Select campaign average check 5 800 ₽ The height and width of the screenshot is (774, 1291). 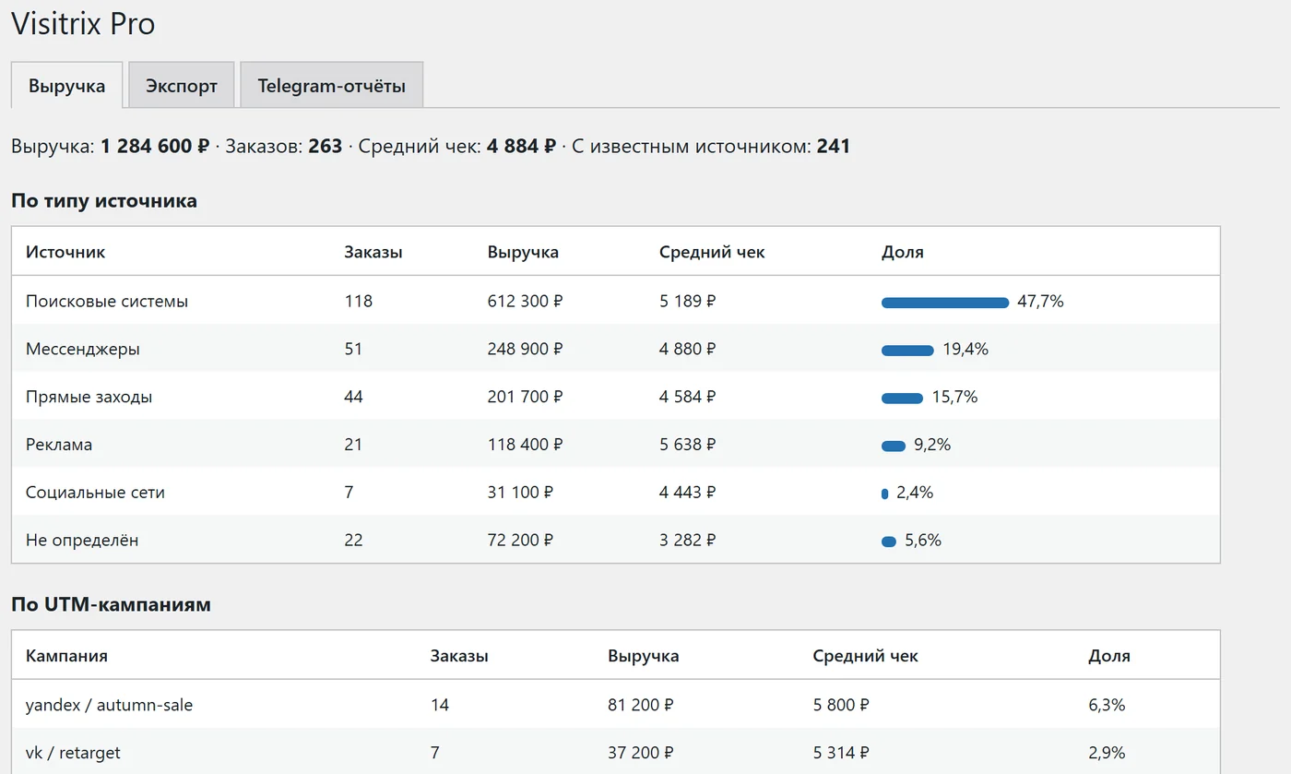coord(841,705)
